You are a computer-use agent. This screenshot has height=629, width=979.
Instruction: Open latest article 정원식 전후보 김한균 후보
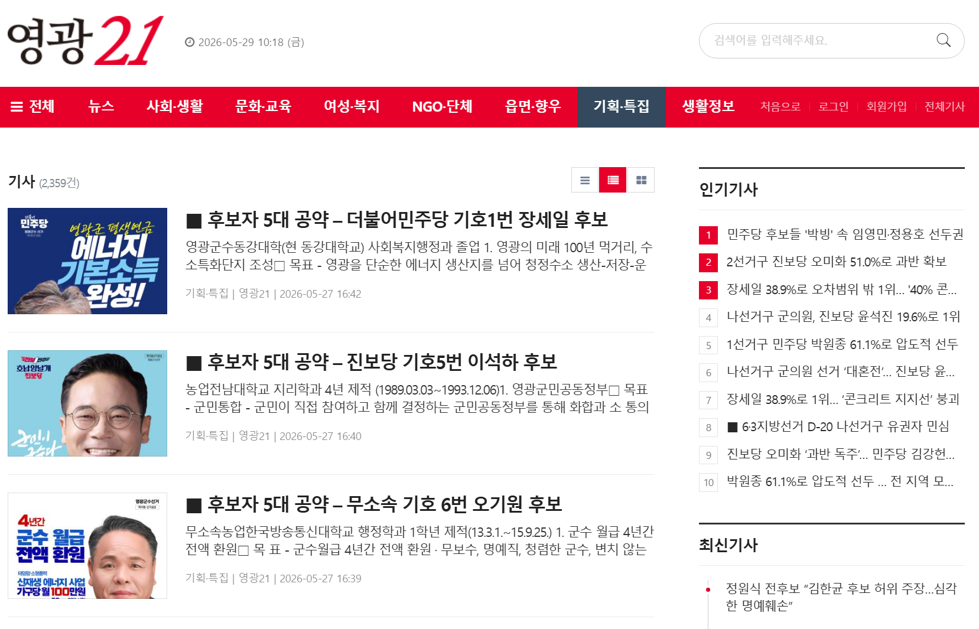coord(841,597)
